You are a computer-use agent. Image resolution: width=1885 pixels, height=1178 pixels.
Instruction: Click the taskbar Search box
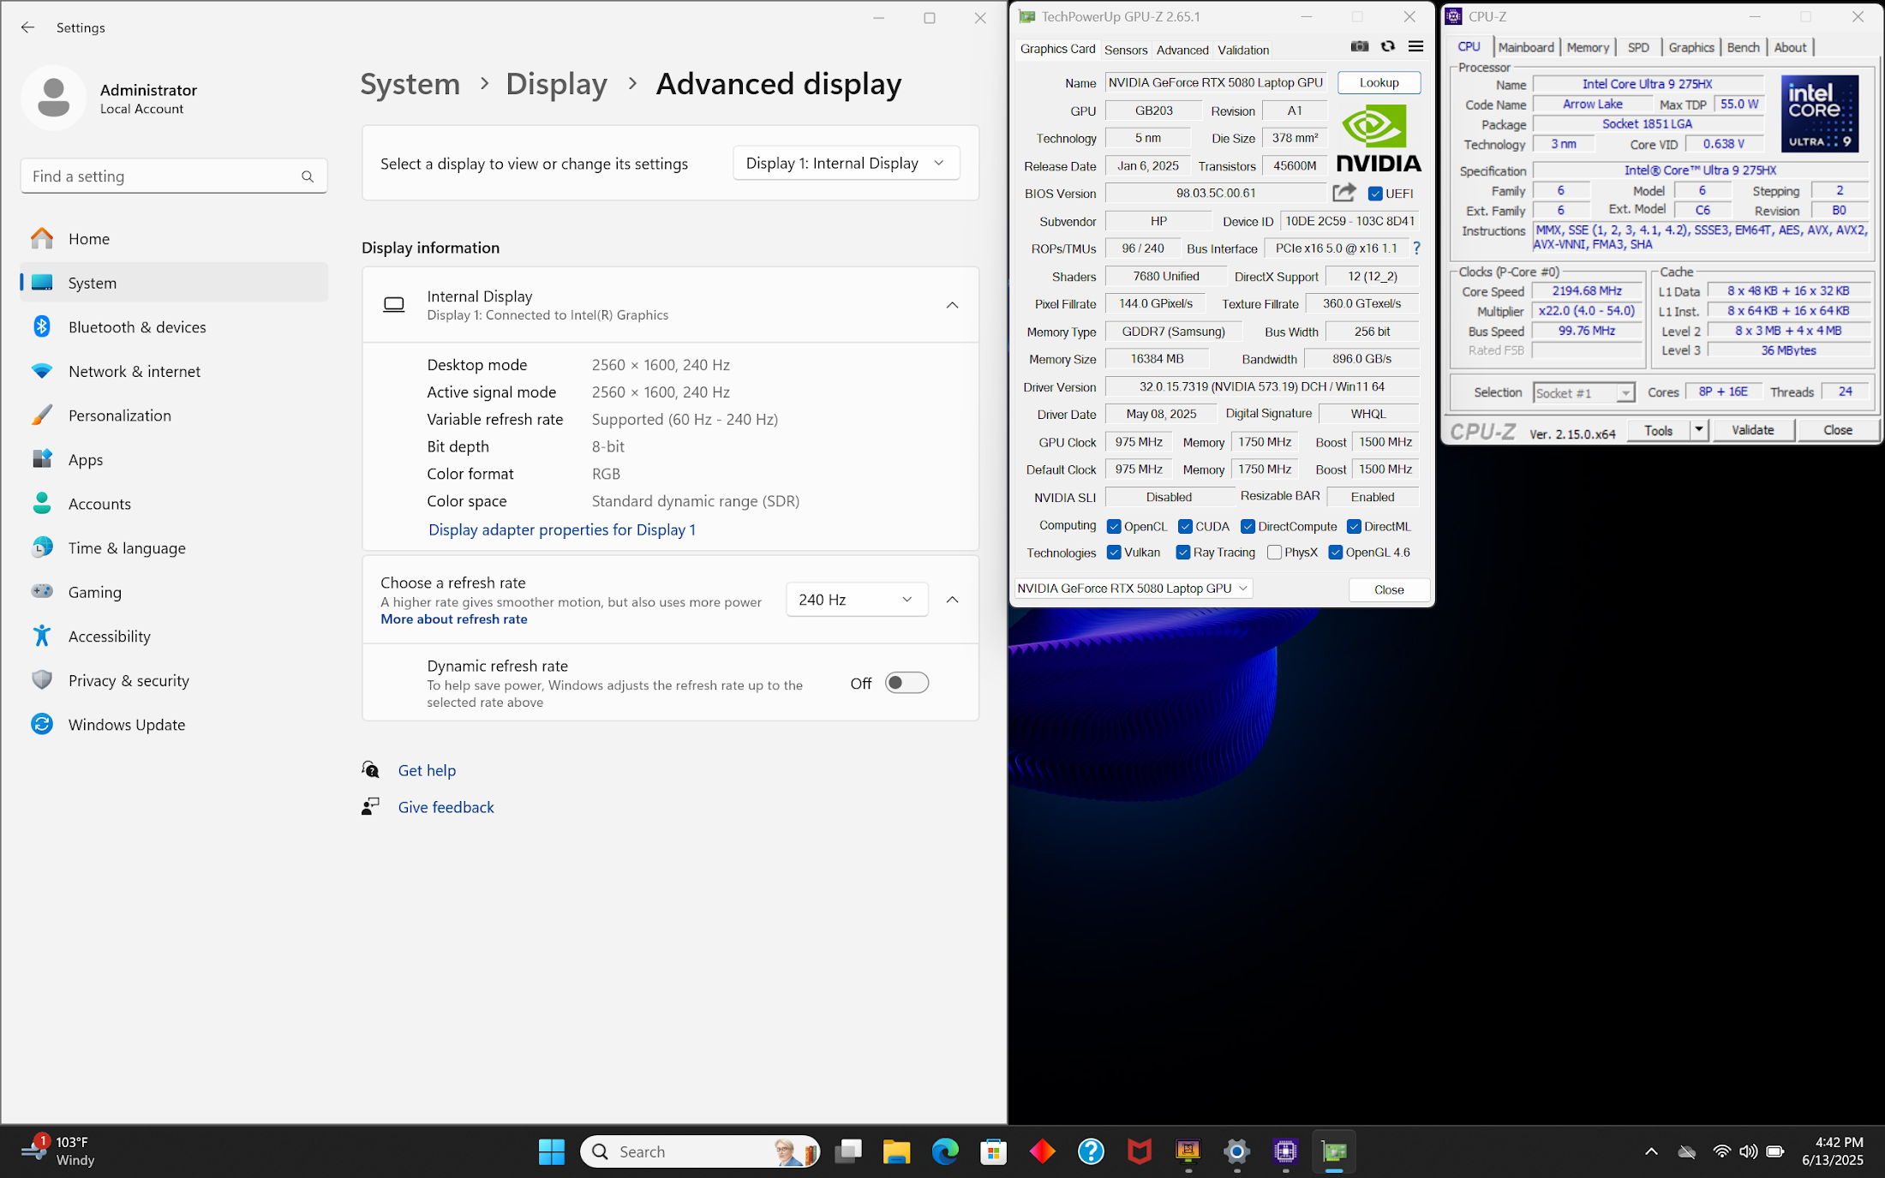coord(699,1151)
